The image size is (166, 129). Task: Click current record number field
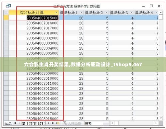coord(34,123)
